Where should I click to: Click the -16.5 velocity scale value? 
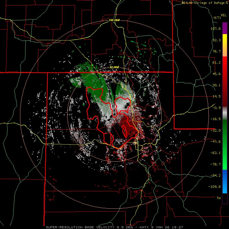click(216, 119)
